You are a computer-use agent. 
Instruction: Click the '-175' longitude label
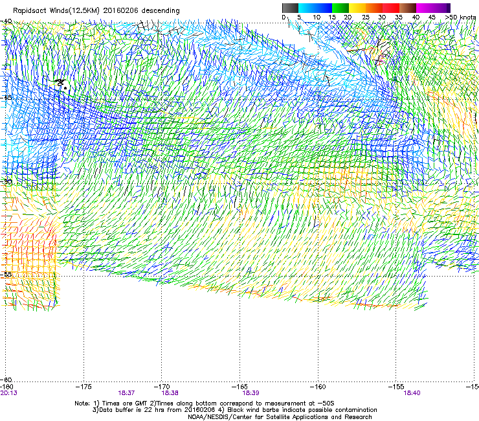click(x=84, y=387)
